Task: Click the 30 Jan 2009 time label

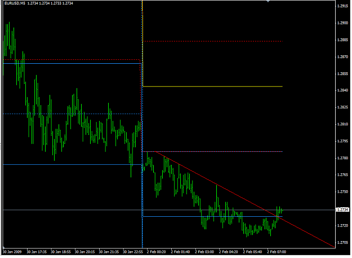Action: [12, 252]
